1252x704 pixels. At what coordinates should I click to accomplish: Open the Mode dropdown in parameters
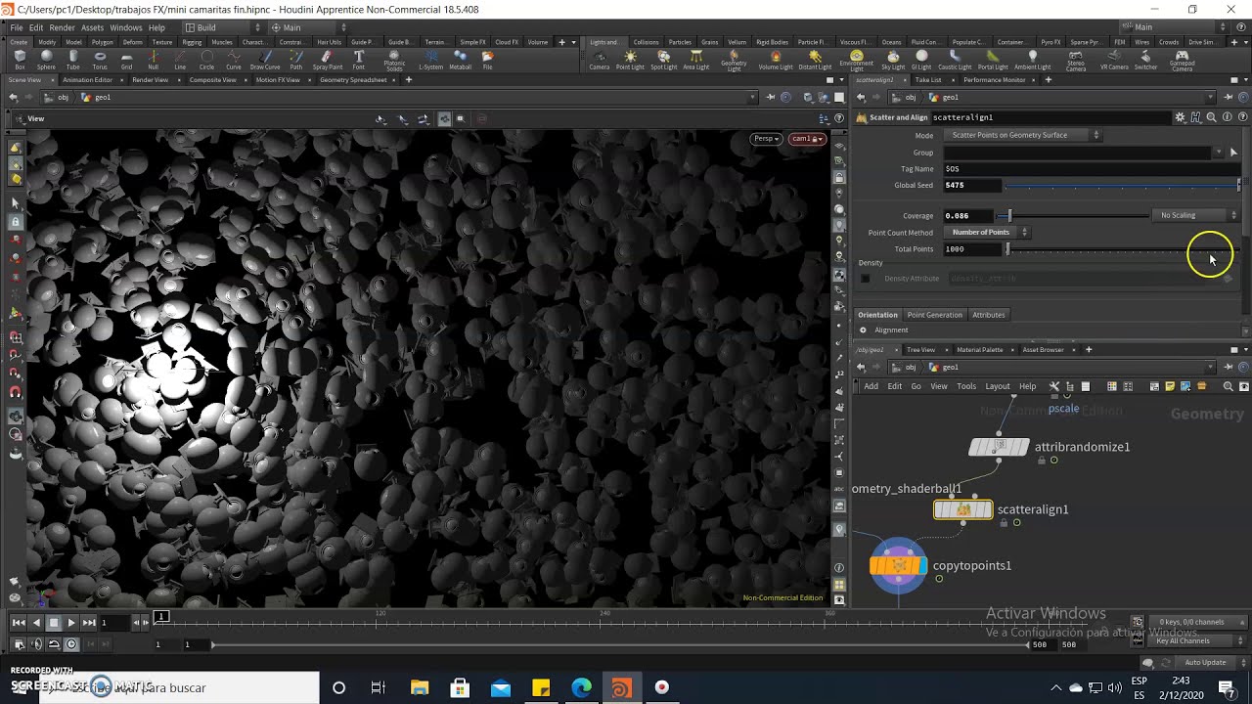coord(1024,135)
